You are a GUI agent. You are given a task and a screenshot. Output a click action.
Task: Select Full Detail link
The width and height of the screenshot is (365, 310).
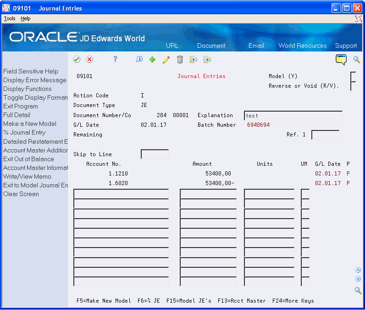click(x=17, y=115)
